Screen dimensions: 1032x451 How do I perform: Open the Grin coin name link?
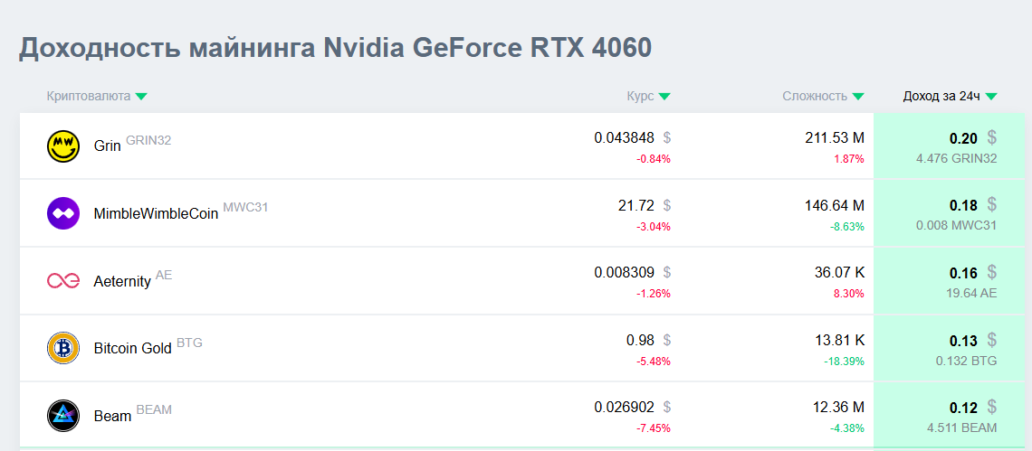[107, 146]
